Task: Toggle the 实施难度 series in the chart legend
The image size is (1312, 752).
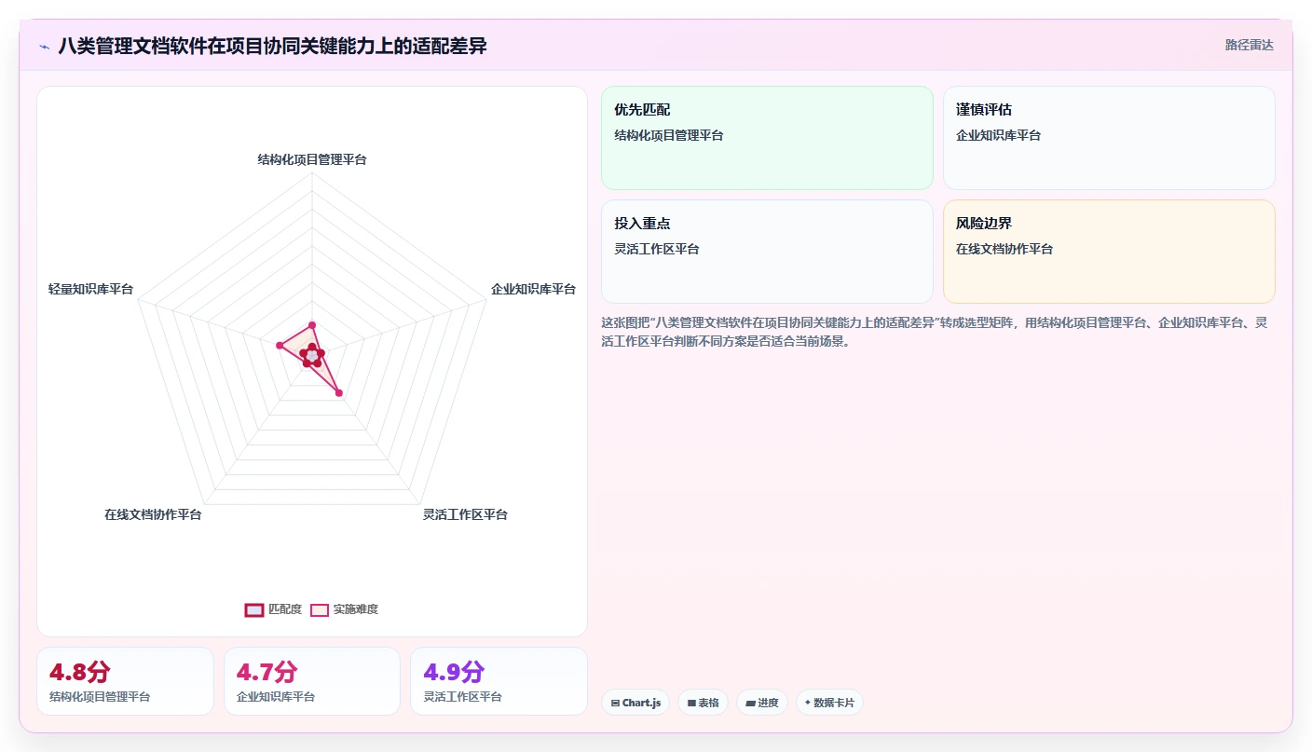Action: pyautogui.click(x=344, y=609)
